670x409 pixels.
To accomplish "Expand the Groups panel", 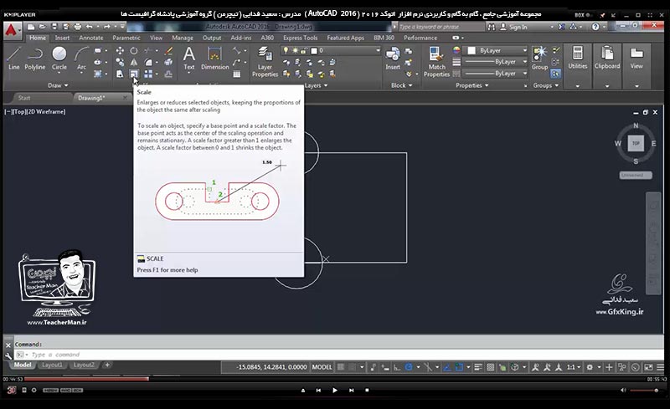I will click(546, 85).
